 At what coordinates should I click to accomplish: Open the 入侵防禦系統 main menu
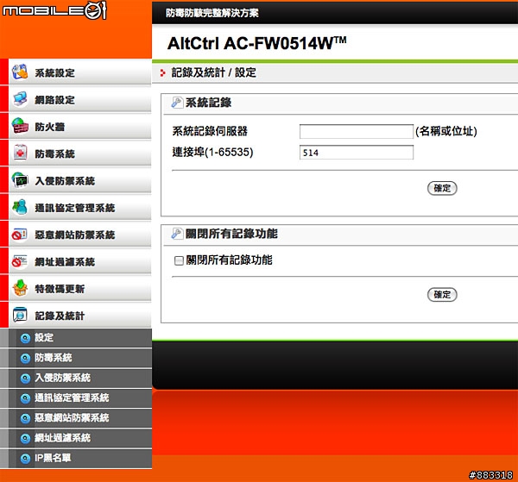click(x=80, y=180)
